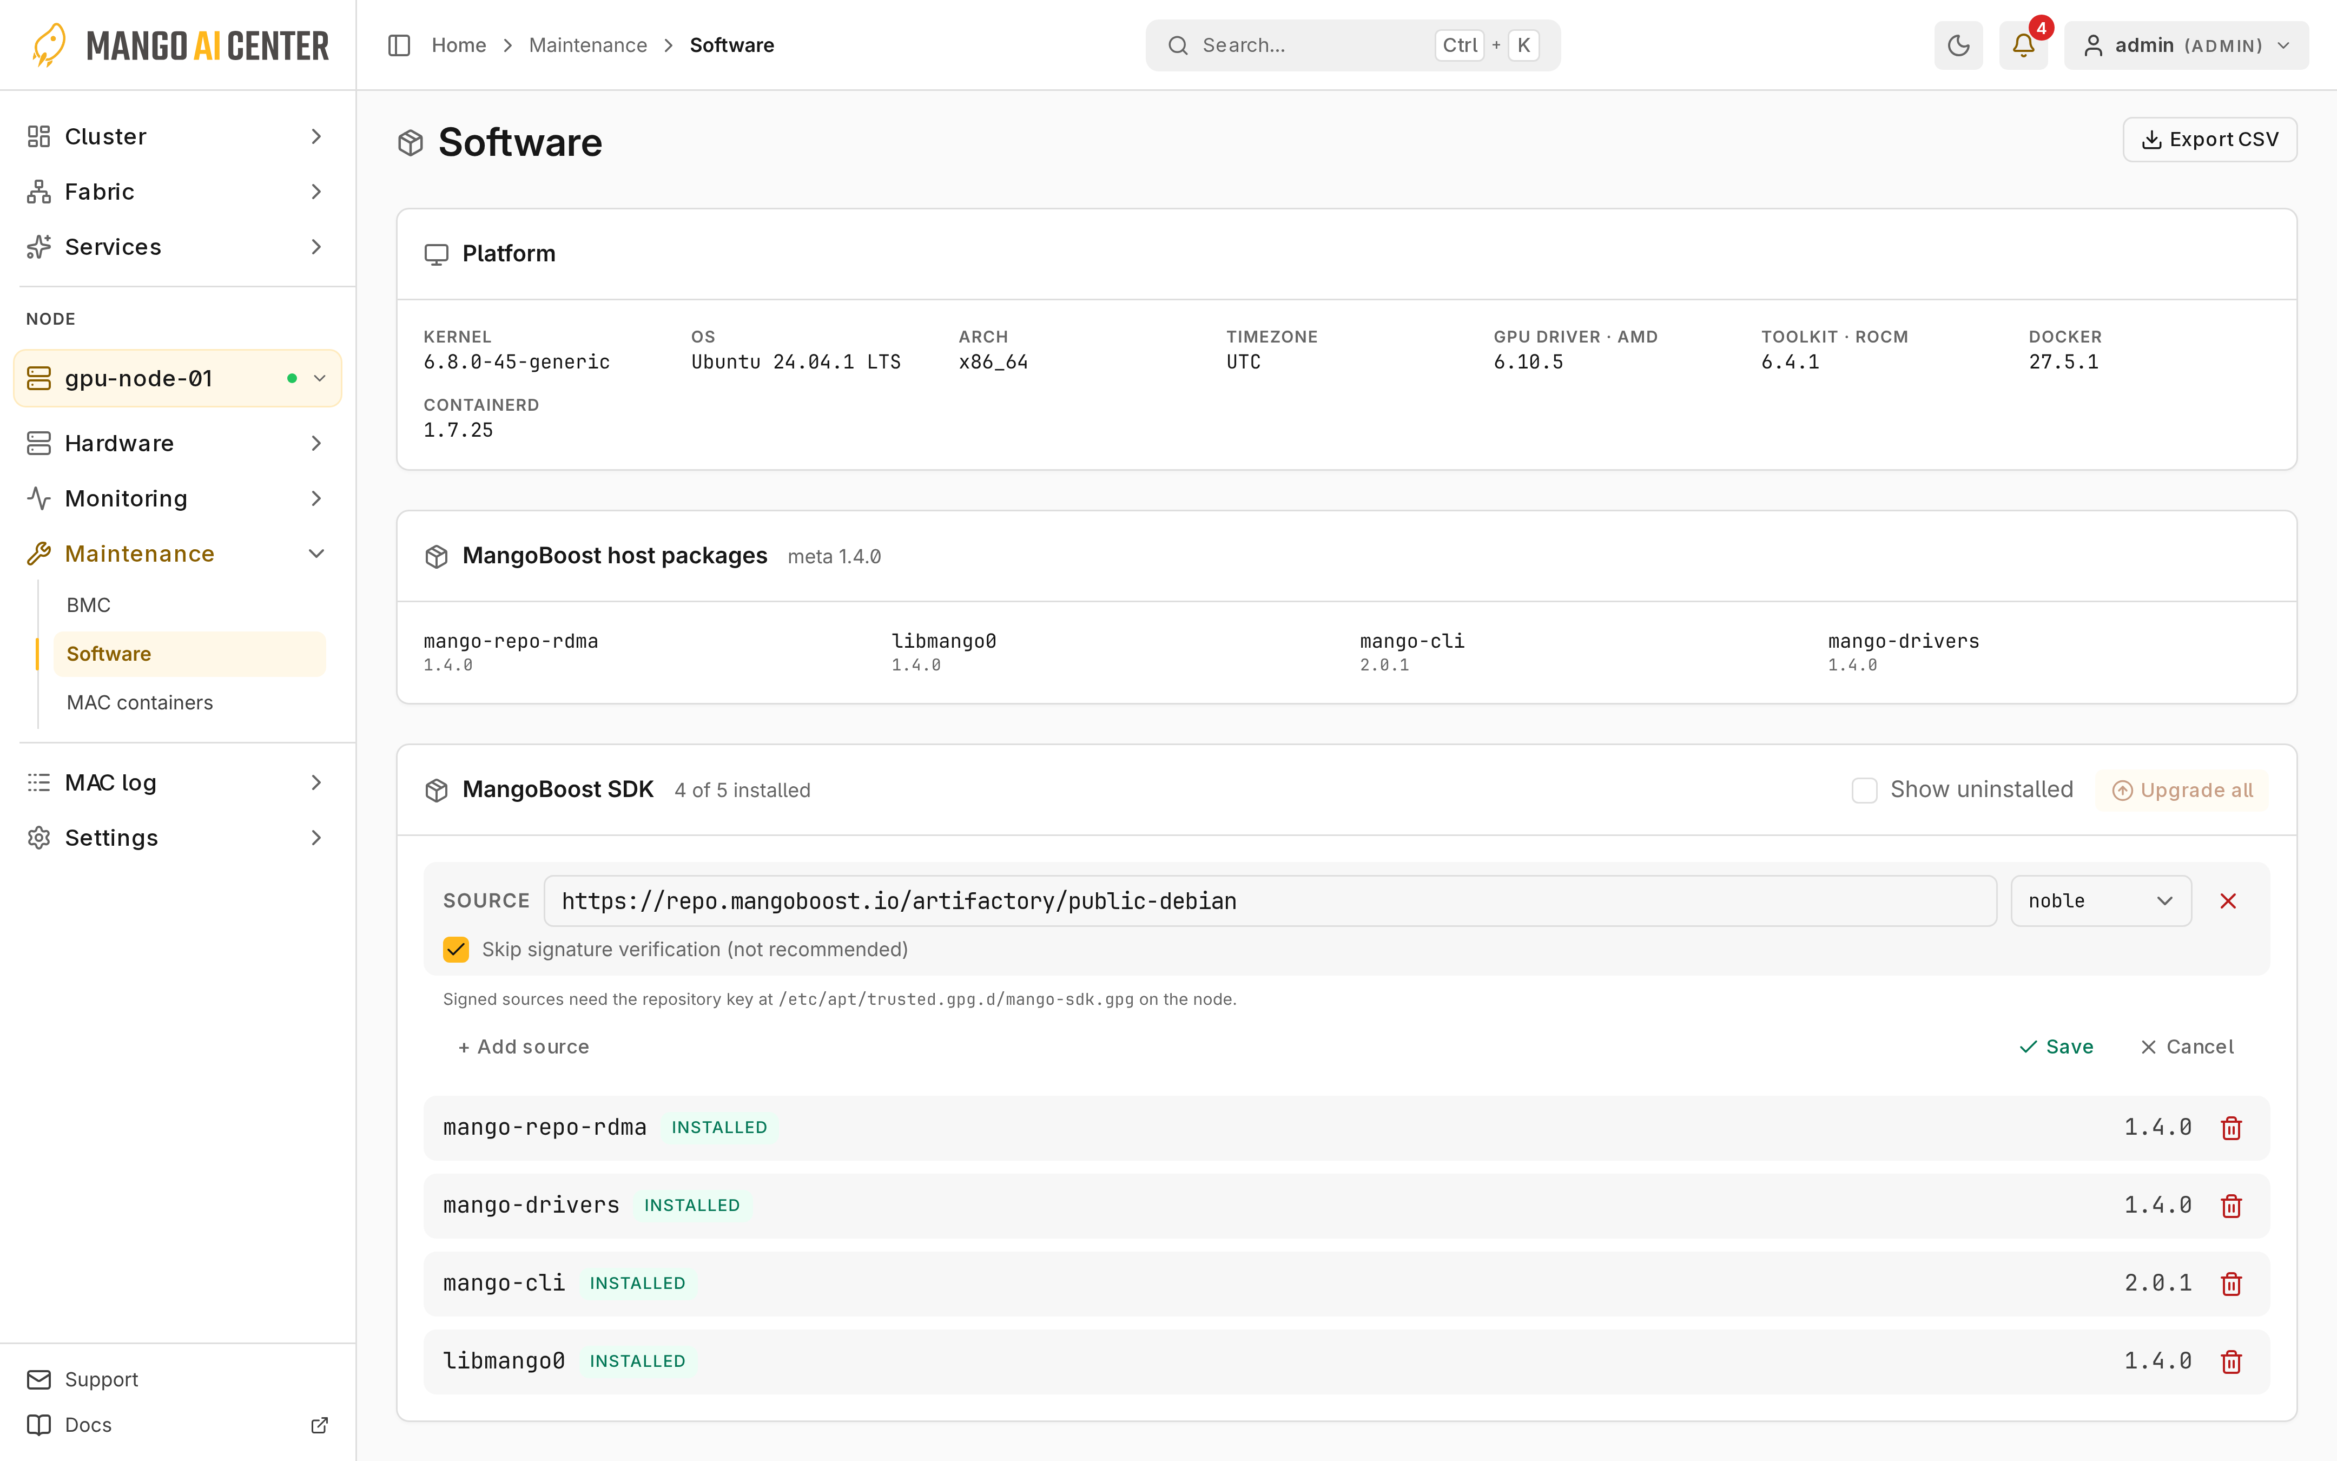Open the Settings menu
Screen dimensions: 2337x1461
click(177, 837)
